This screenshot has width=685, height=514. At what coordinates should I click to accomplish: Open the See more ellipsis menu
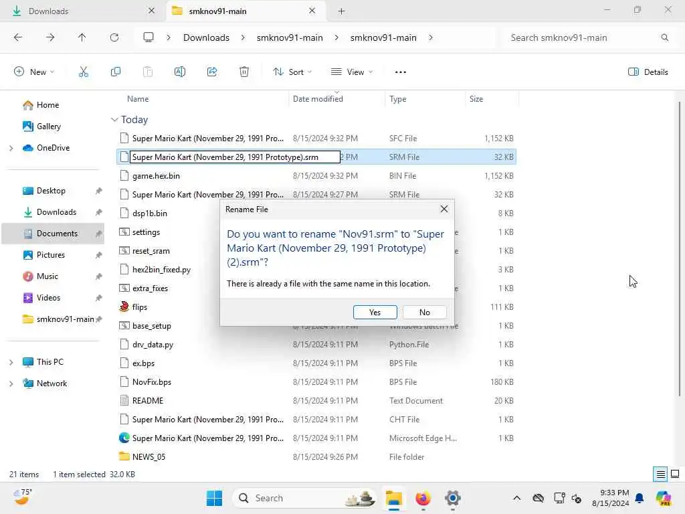click(400, 72)
